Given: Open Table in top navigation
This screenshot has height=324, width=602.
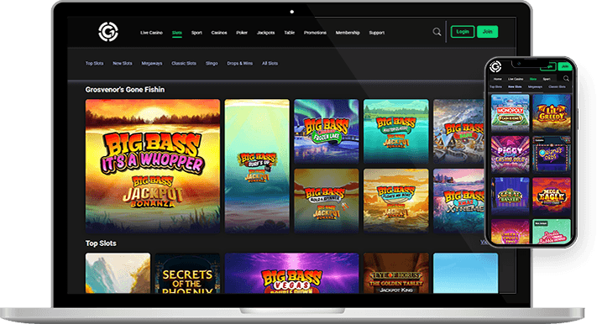Looking at the screenshot, I should coord(290,33).
